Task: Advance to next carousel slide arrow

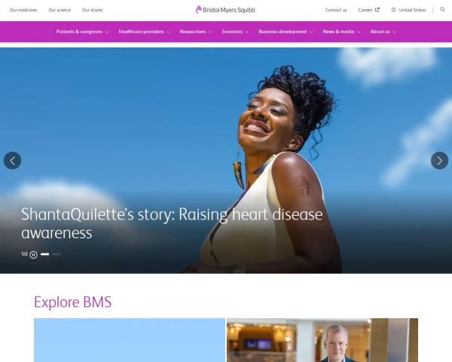Action: pos(439,161)
